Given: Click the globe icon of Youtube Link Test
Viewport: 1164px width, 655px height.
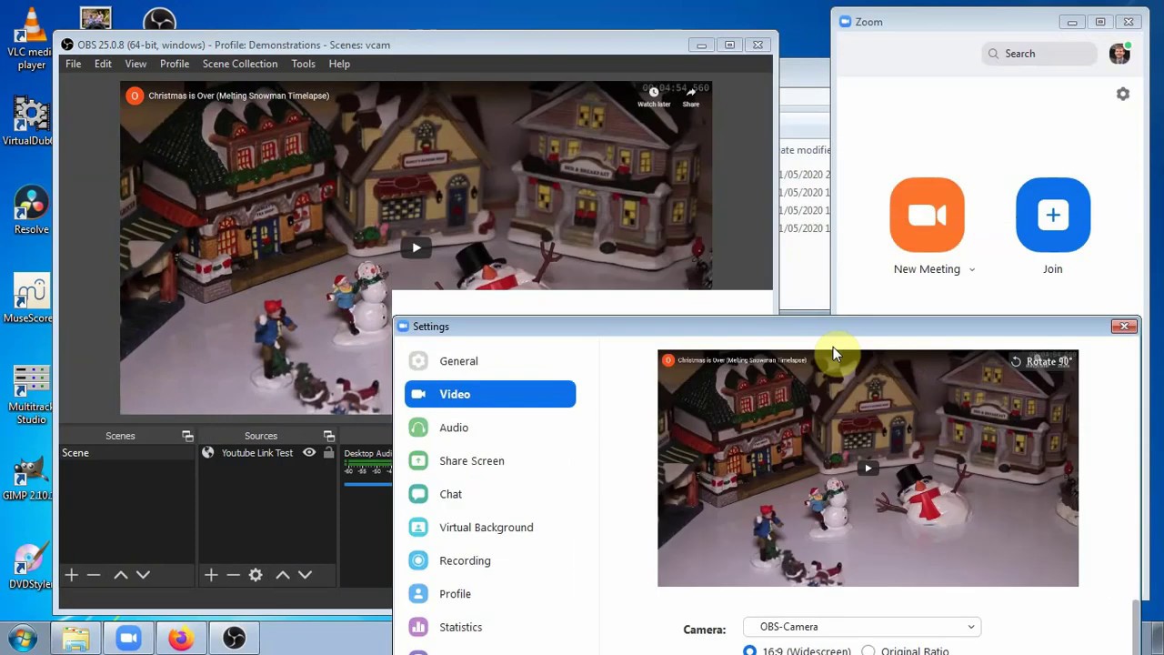Looking at the screenshot, I should coord(208,453).
